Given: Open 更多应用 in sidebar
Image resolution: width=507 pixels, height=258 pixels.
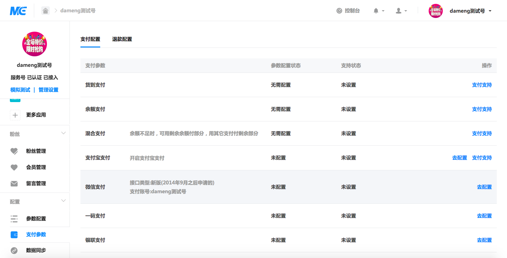Looking at the screenshot, I should click(36, 115).
